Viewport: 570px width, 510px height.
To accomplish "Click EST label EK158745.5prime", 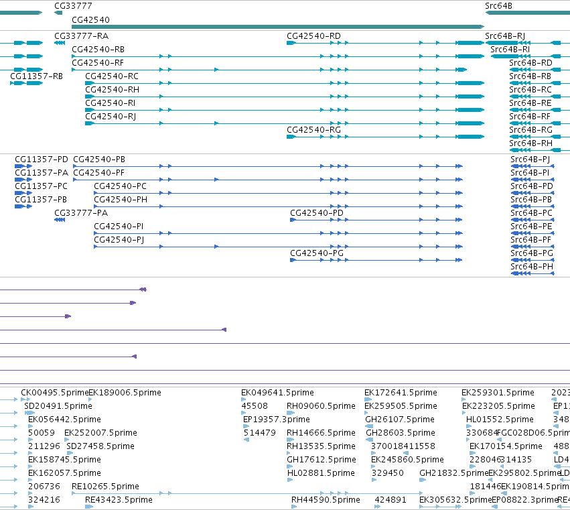I will [x=64, y=460].
